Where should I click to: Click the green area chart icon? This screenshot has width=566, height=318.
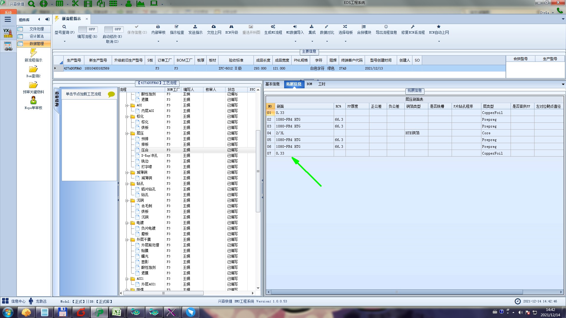coord(141,4)
